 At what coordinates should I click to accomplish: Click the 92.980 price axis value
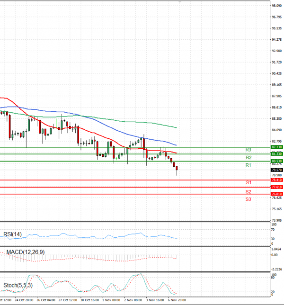276,51
